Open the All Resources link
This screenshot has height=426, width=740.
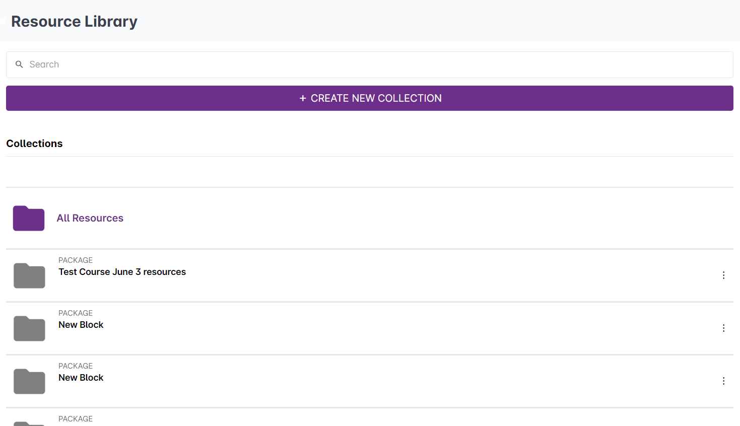pos(90,218)
